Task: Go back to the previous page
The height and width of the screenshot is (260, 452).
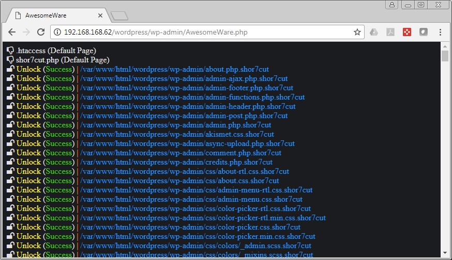Action: pos(12,32)
